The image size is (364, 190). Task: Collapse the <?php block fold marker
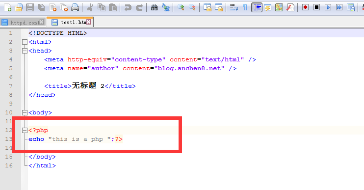click(x=25, y=130)
